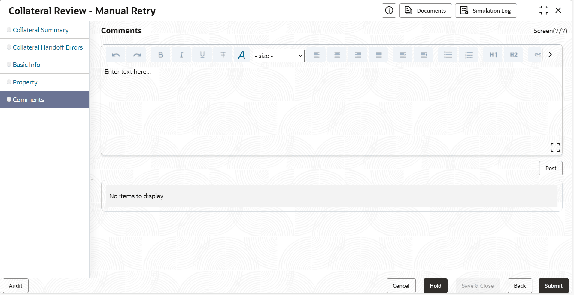574x295 pixels.
Task: Close the Collateral Review window
Action: point(558,11)
